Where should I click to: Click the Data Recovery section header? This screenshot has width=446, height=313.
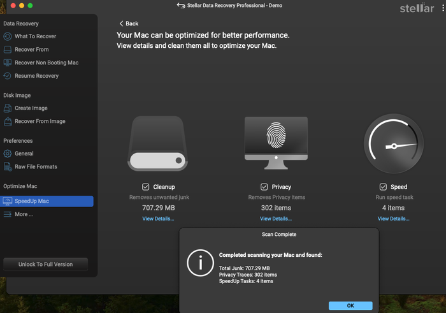[x=21, y=24]
